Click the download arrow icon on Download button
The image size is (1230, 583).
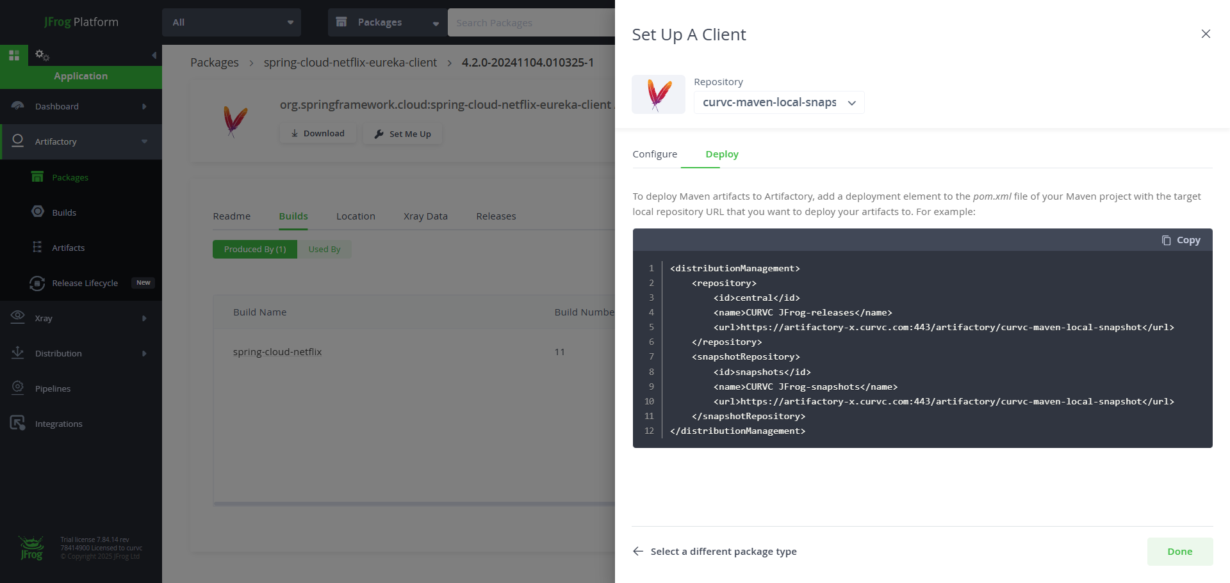pyautogui.click(x=295, y=133)
